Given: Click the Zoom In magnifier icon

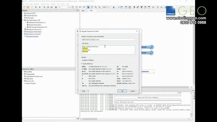Looking at the screenshot, I should pos(96,7).
